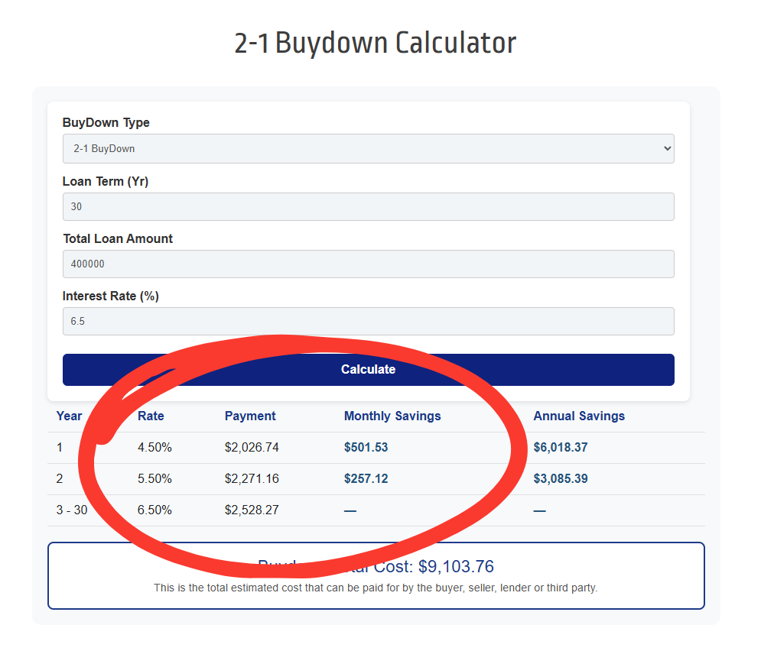Click the Loan Term (Yr) input field
The height and width of the screenshot is (651, 761).
368,206
